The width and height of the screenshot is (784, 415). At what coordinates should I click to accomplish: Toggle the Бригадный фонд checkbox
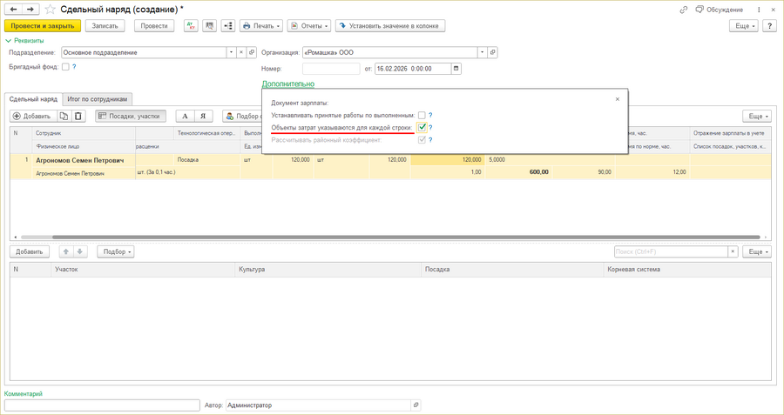pos(65,67)
